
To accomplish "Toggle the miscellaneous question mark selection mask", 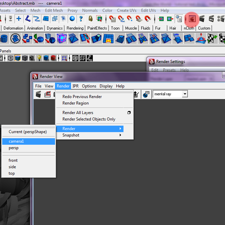I will 81,19.
